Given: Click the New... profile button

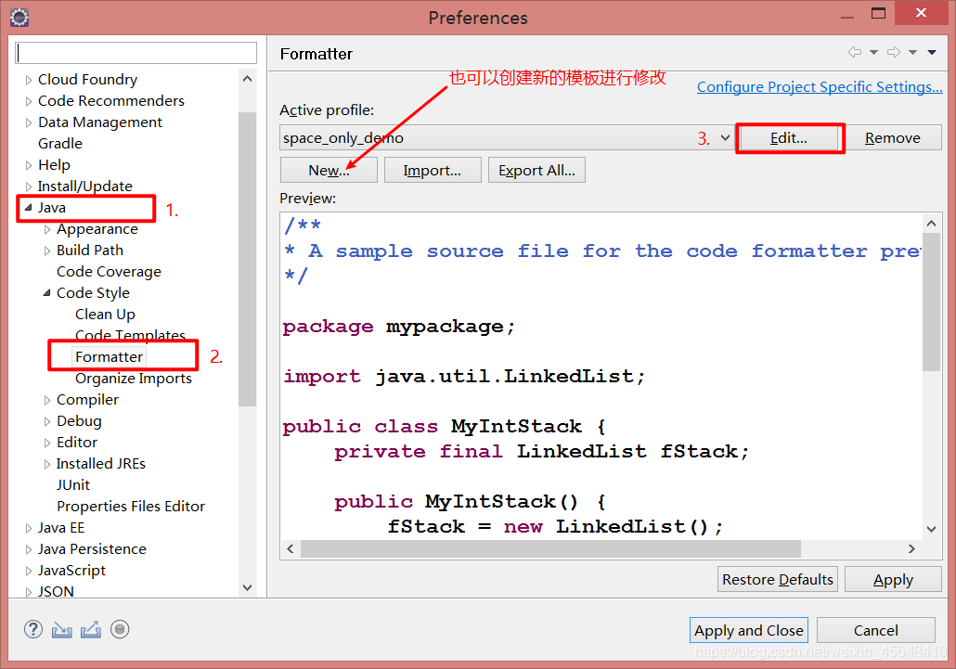Looking at the screenshot, I should coord(329,170).
